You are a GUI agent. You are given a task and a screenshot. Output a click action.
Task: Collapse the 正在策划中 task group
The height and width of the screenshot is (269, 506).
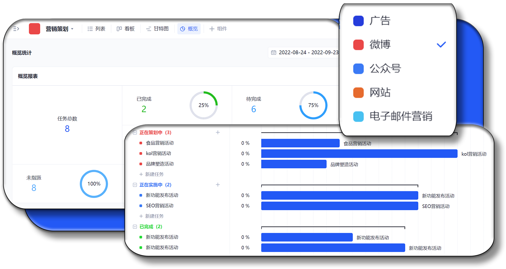point(135,133)
